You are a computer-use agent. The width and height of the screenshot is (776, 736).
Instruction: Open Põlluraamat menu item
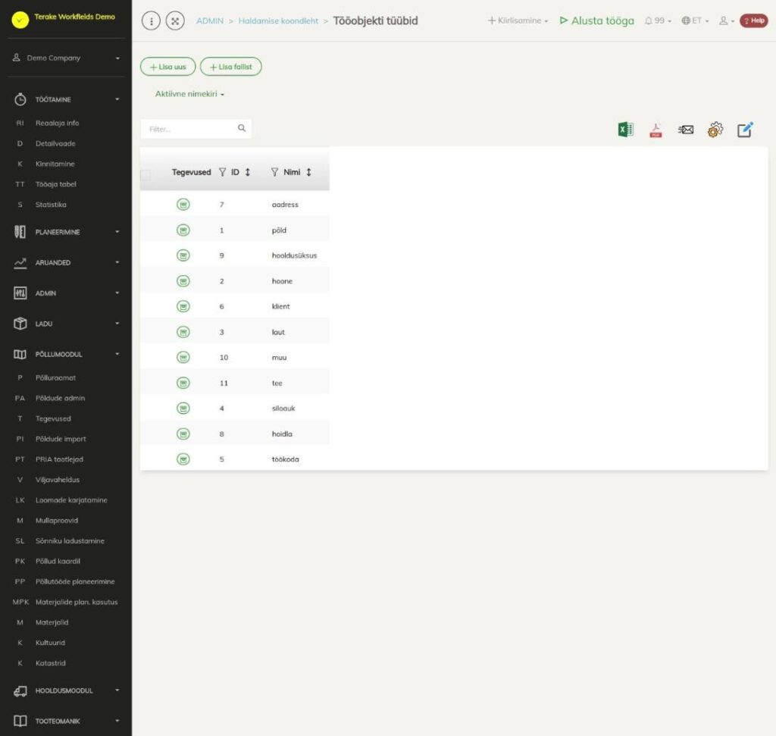[55, 377]
